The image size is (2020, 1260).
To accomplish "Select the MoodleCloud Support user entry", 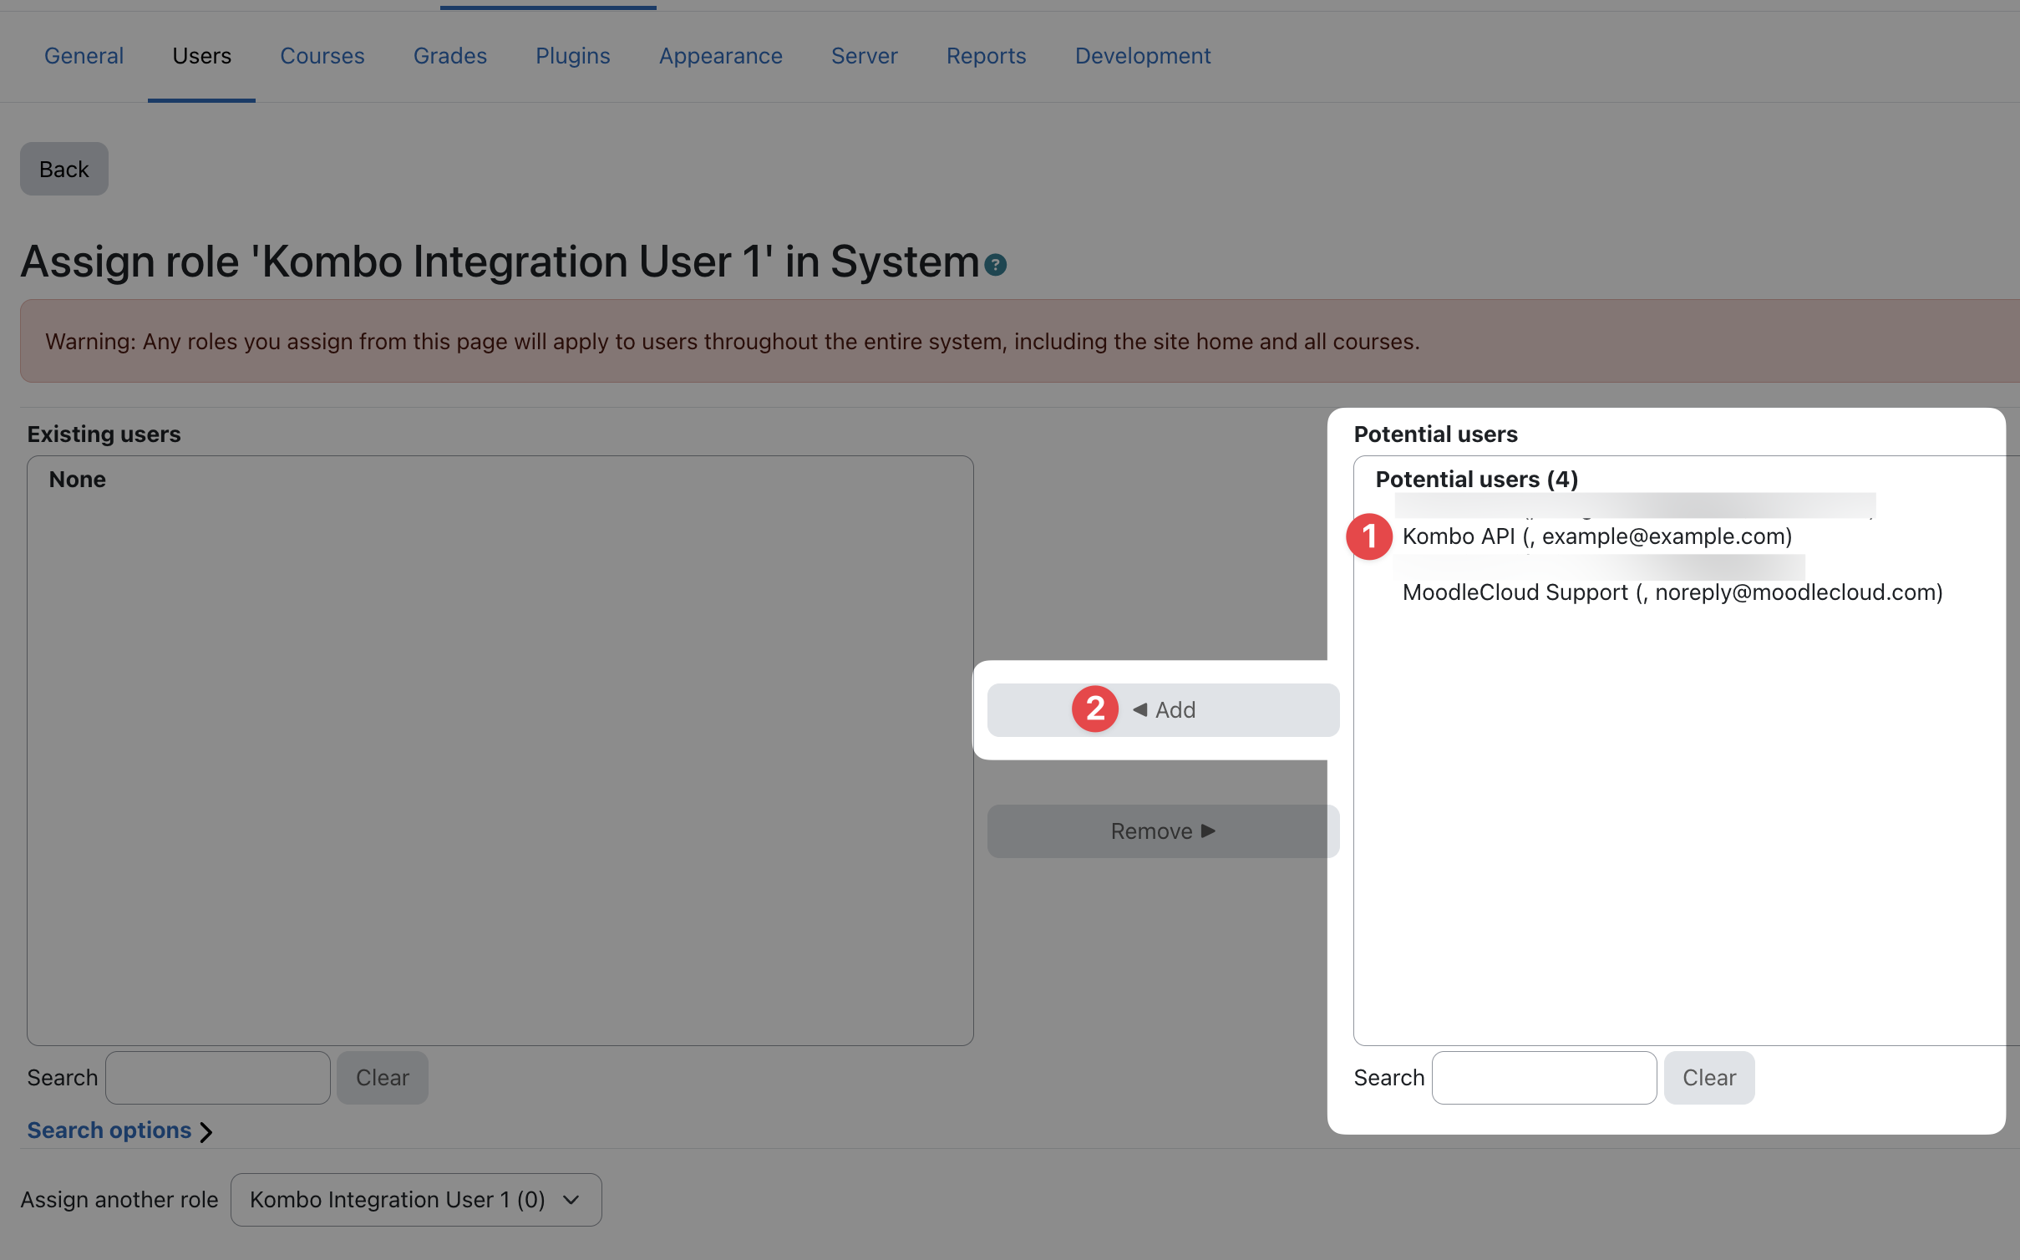I will pos(1672,592).
